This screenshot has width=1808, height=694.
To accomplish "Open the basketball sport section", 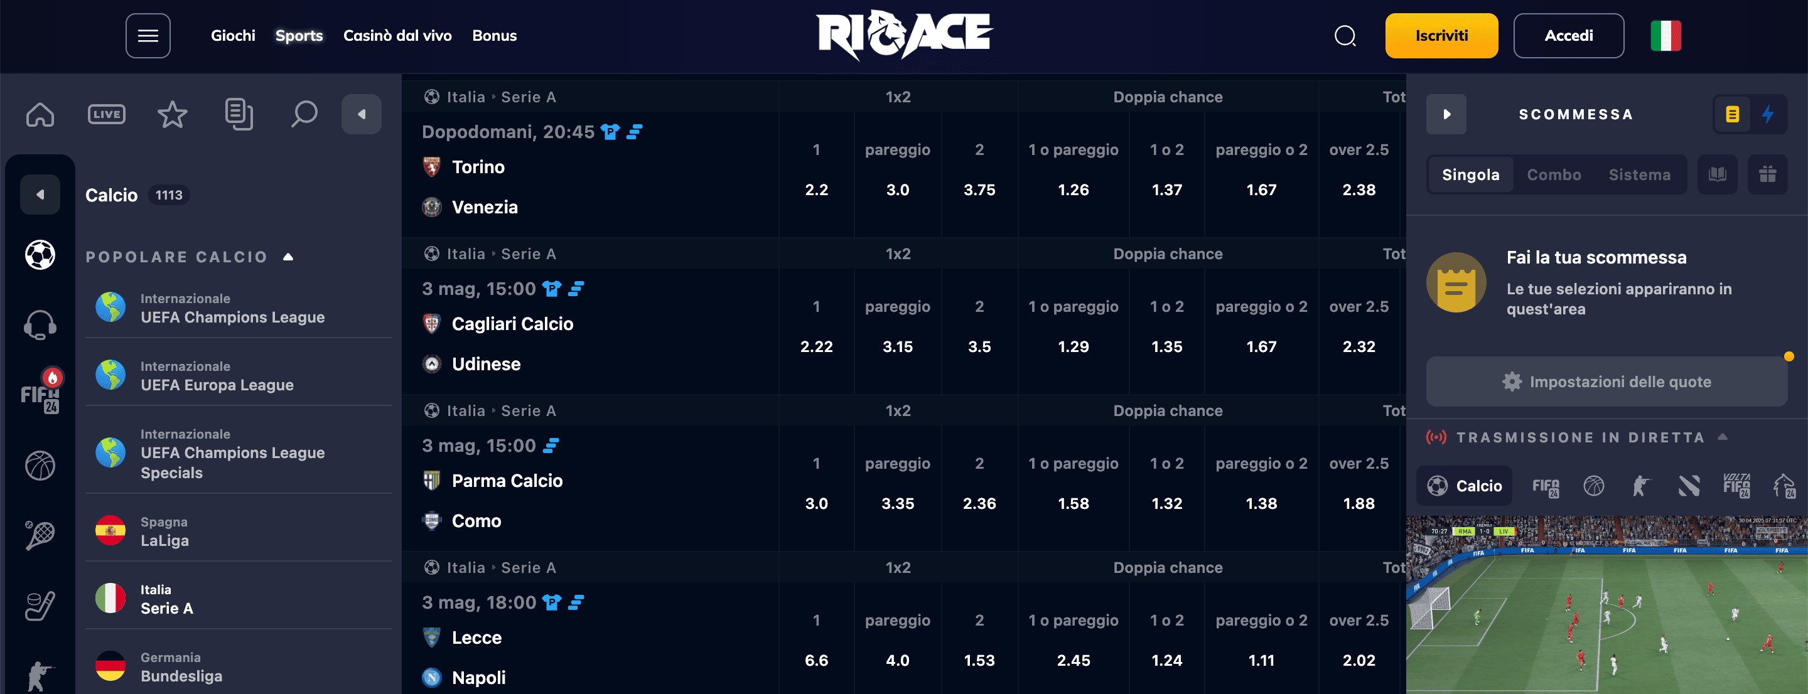I will [40, 465].
